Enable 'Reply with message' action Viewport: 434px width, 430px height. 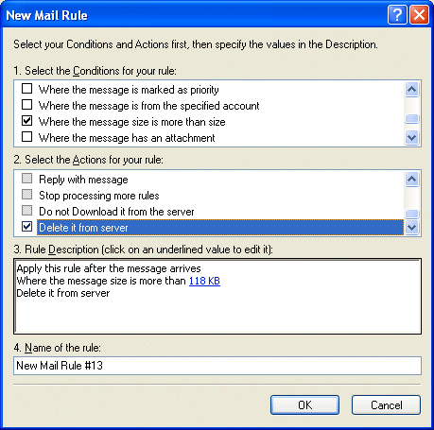26,179
